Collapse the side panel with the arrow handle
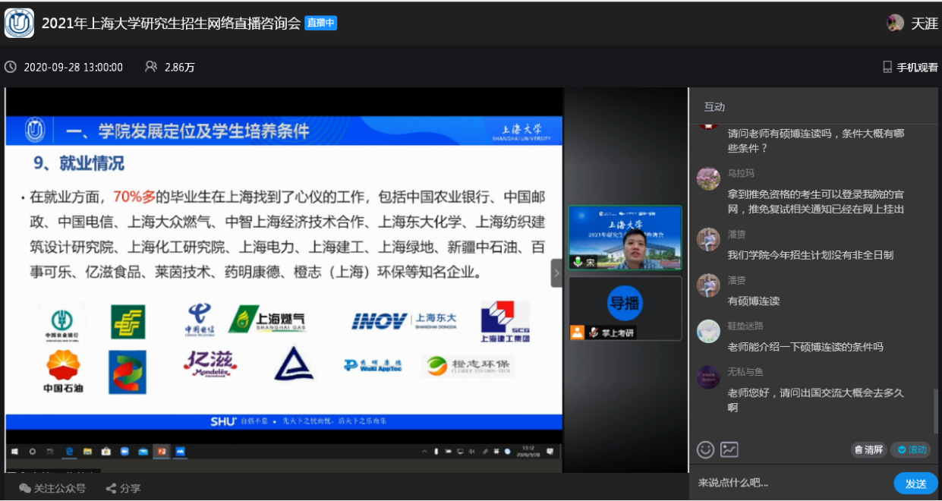Image resolution: width=942 pixels, height=501 pixels. pyautogui.click(x=556, y=273)
